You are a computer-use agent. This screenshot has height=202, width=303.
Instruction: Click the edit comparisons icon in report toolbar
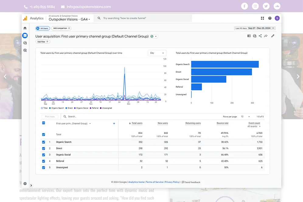(249, 36)
